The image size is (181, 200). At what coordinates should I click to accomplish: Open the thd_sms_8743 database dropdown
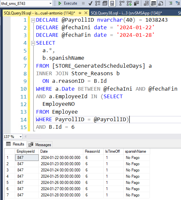tap(50, 4)
